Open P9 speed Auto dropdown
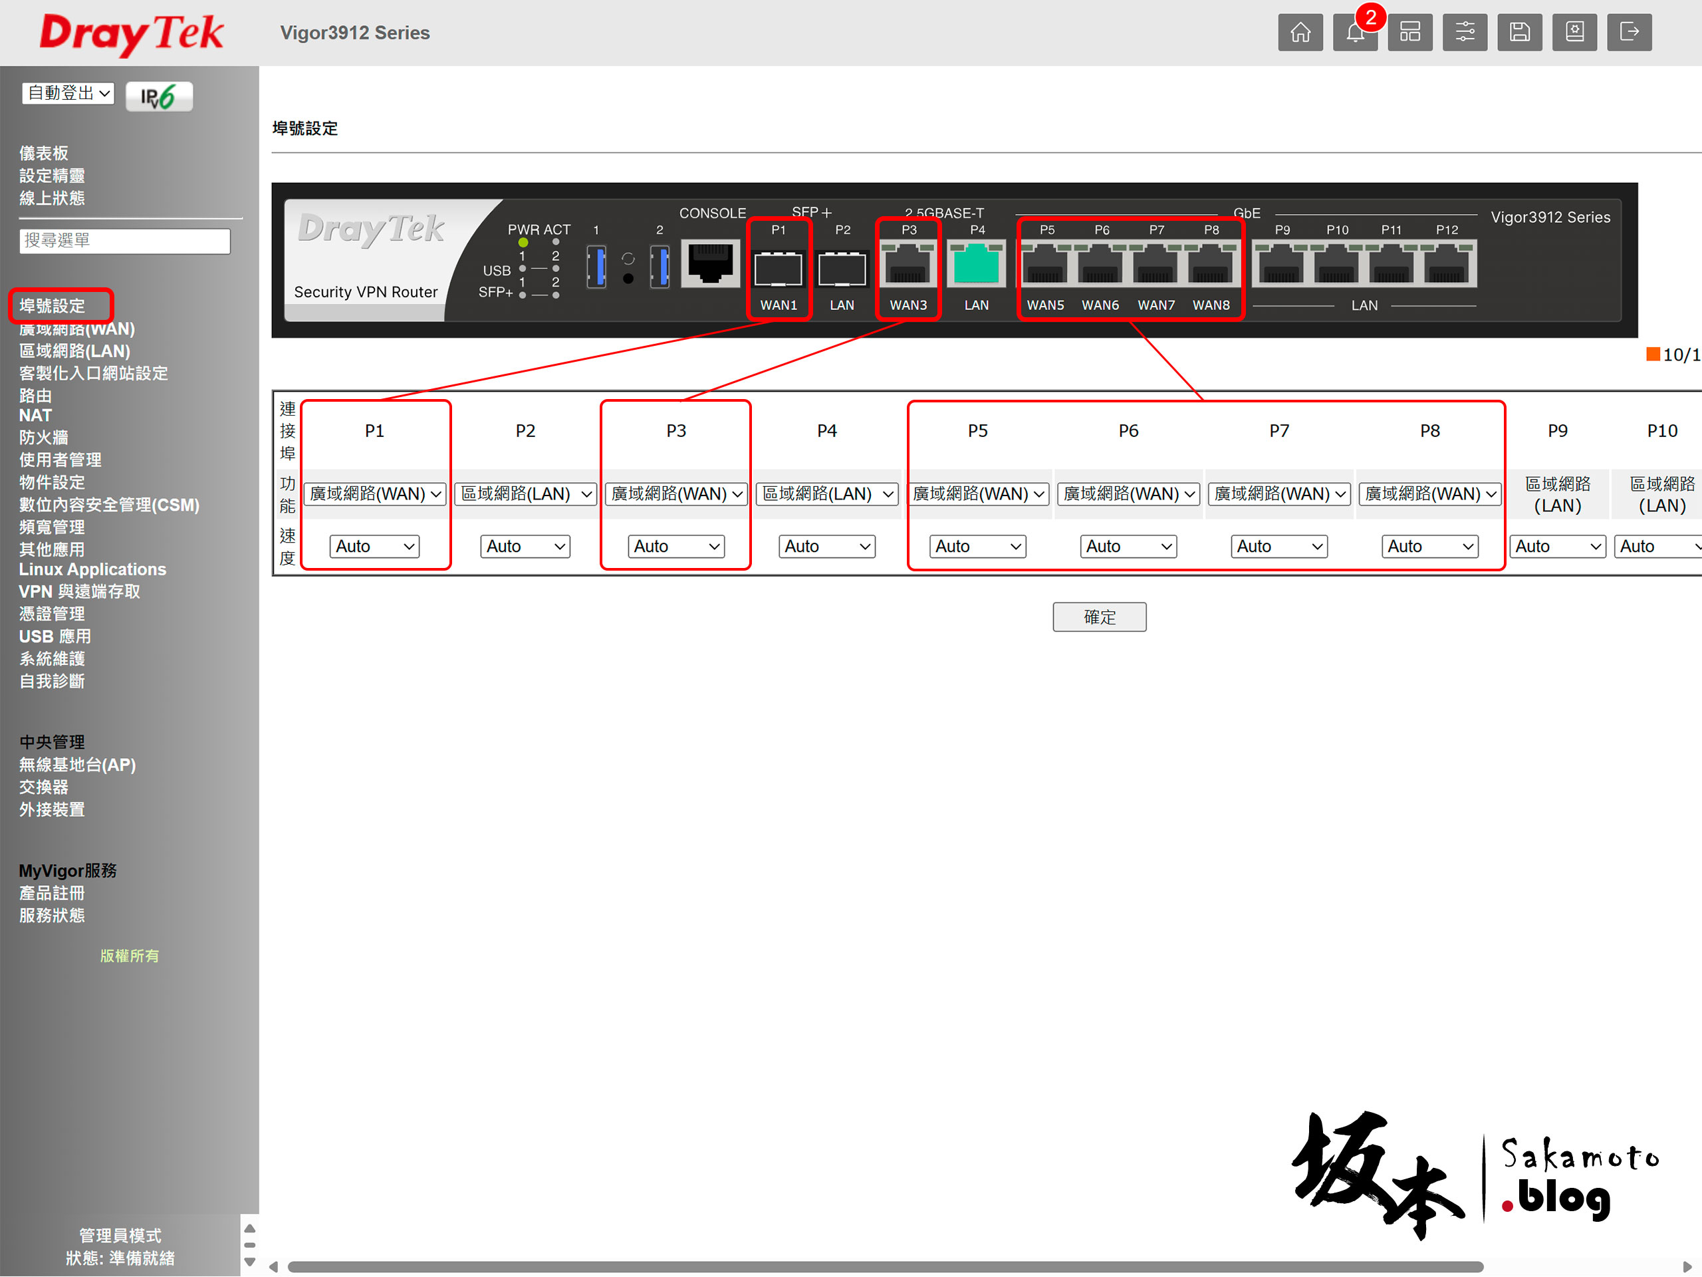1702x1277 pixels. [1558, 547]
